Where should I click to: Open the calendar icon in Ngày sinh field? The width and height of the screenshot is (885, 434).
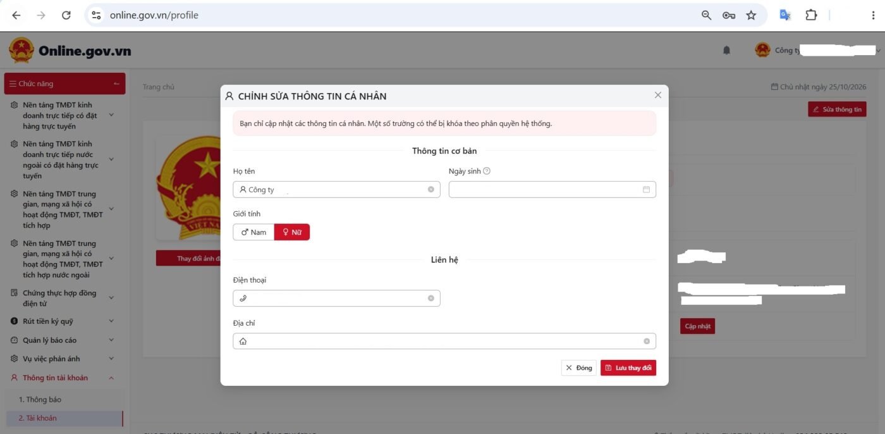(646, 189)
